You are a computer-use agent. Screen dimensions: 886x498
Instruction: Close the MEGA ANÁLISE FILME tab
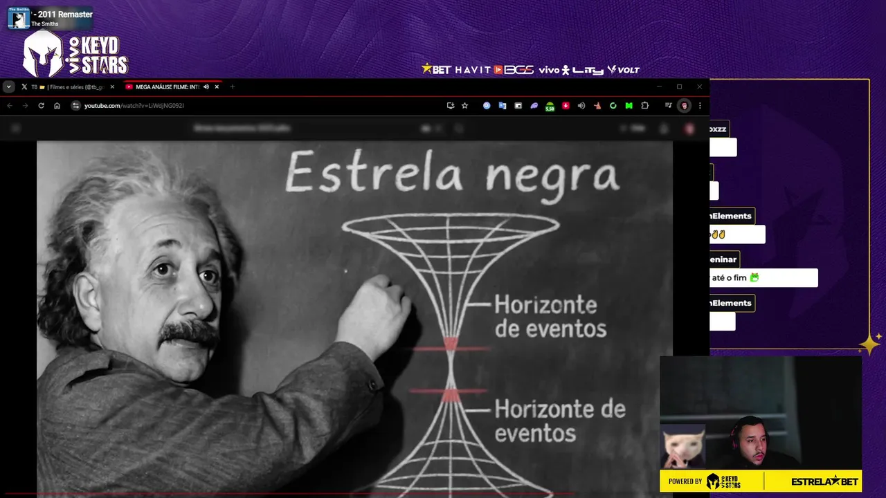click(217, 87)
